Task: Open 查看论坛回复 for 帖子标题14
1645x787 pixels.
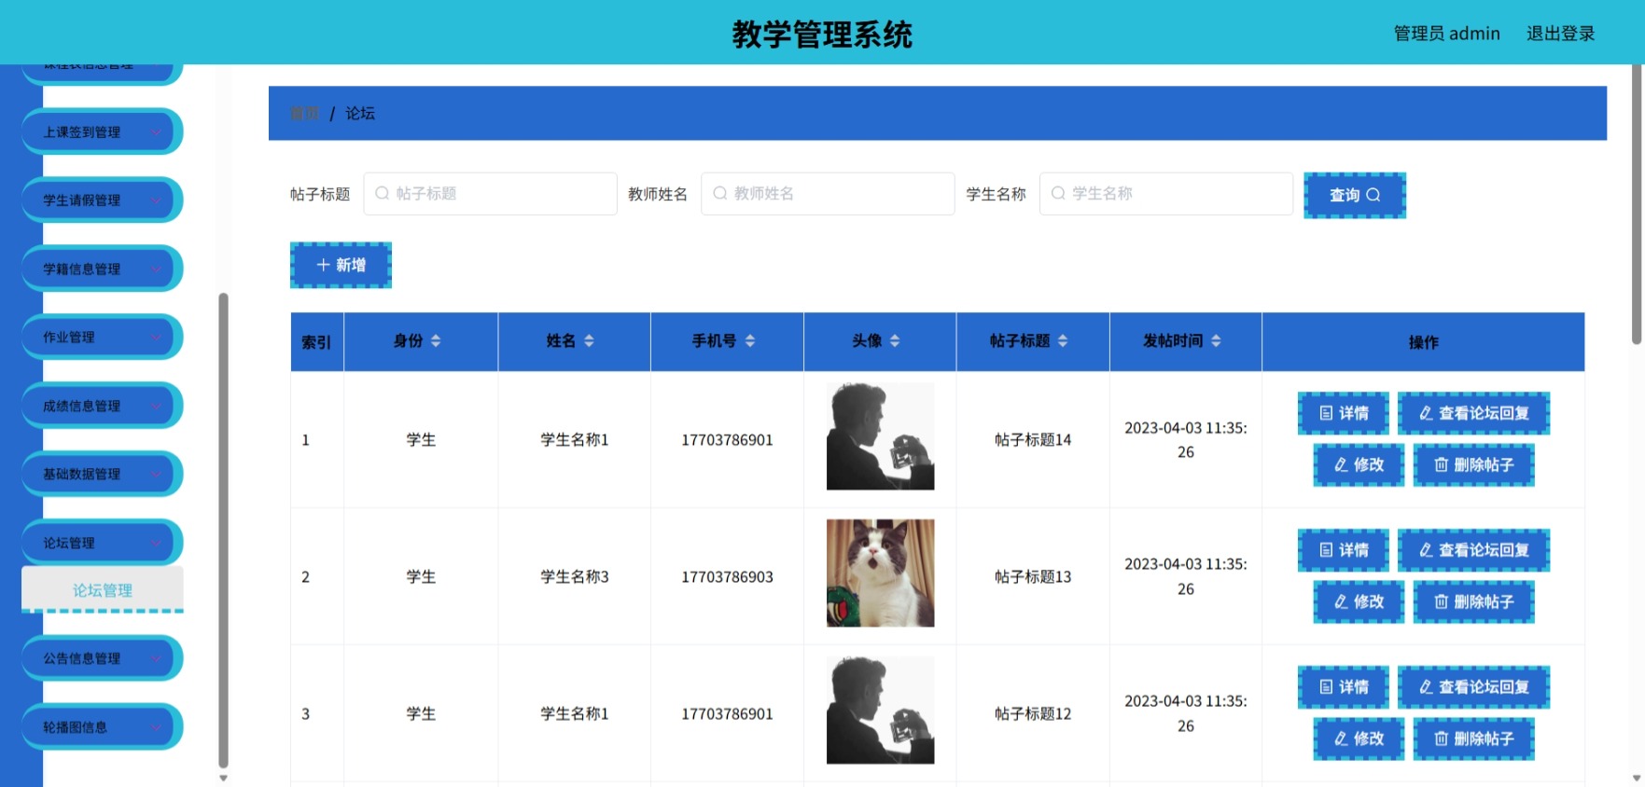Action: coord(1473,413)
